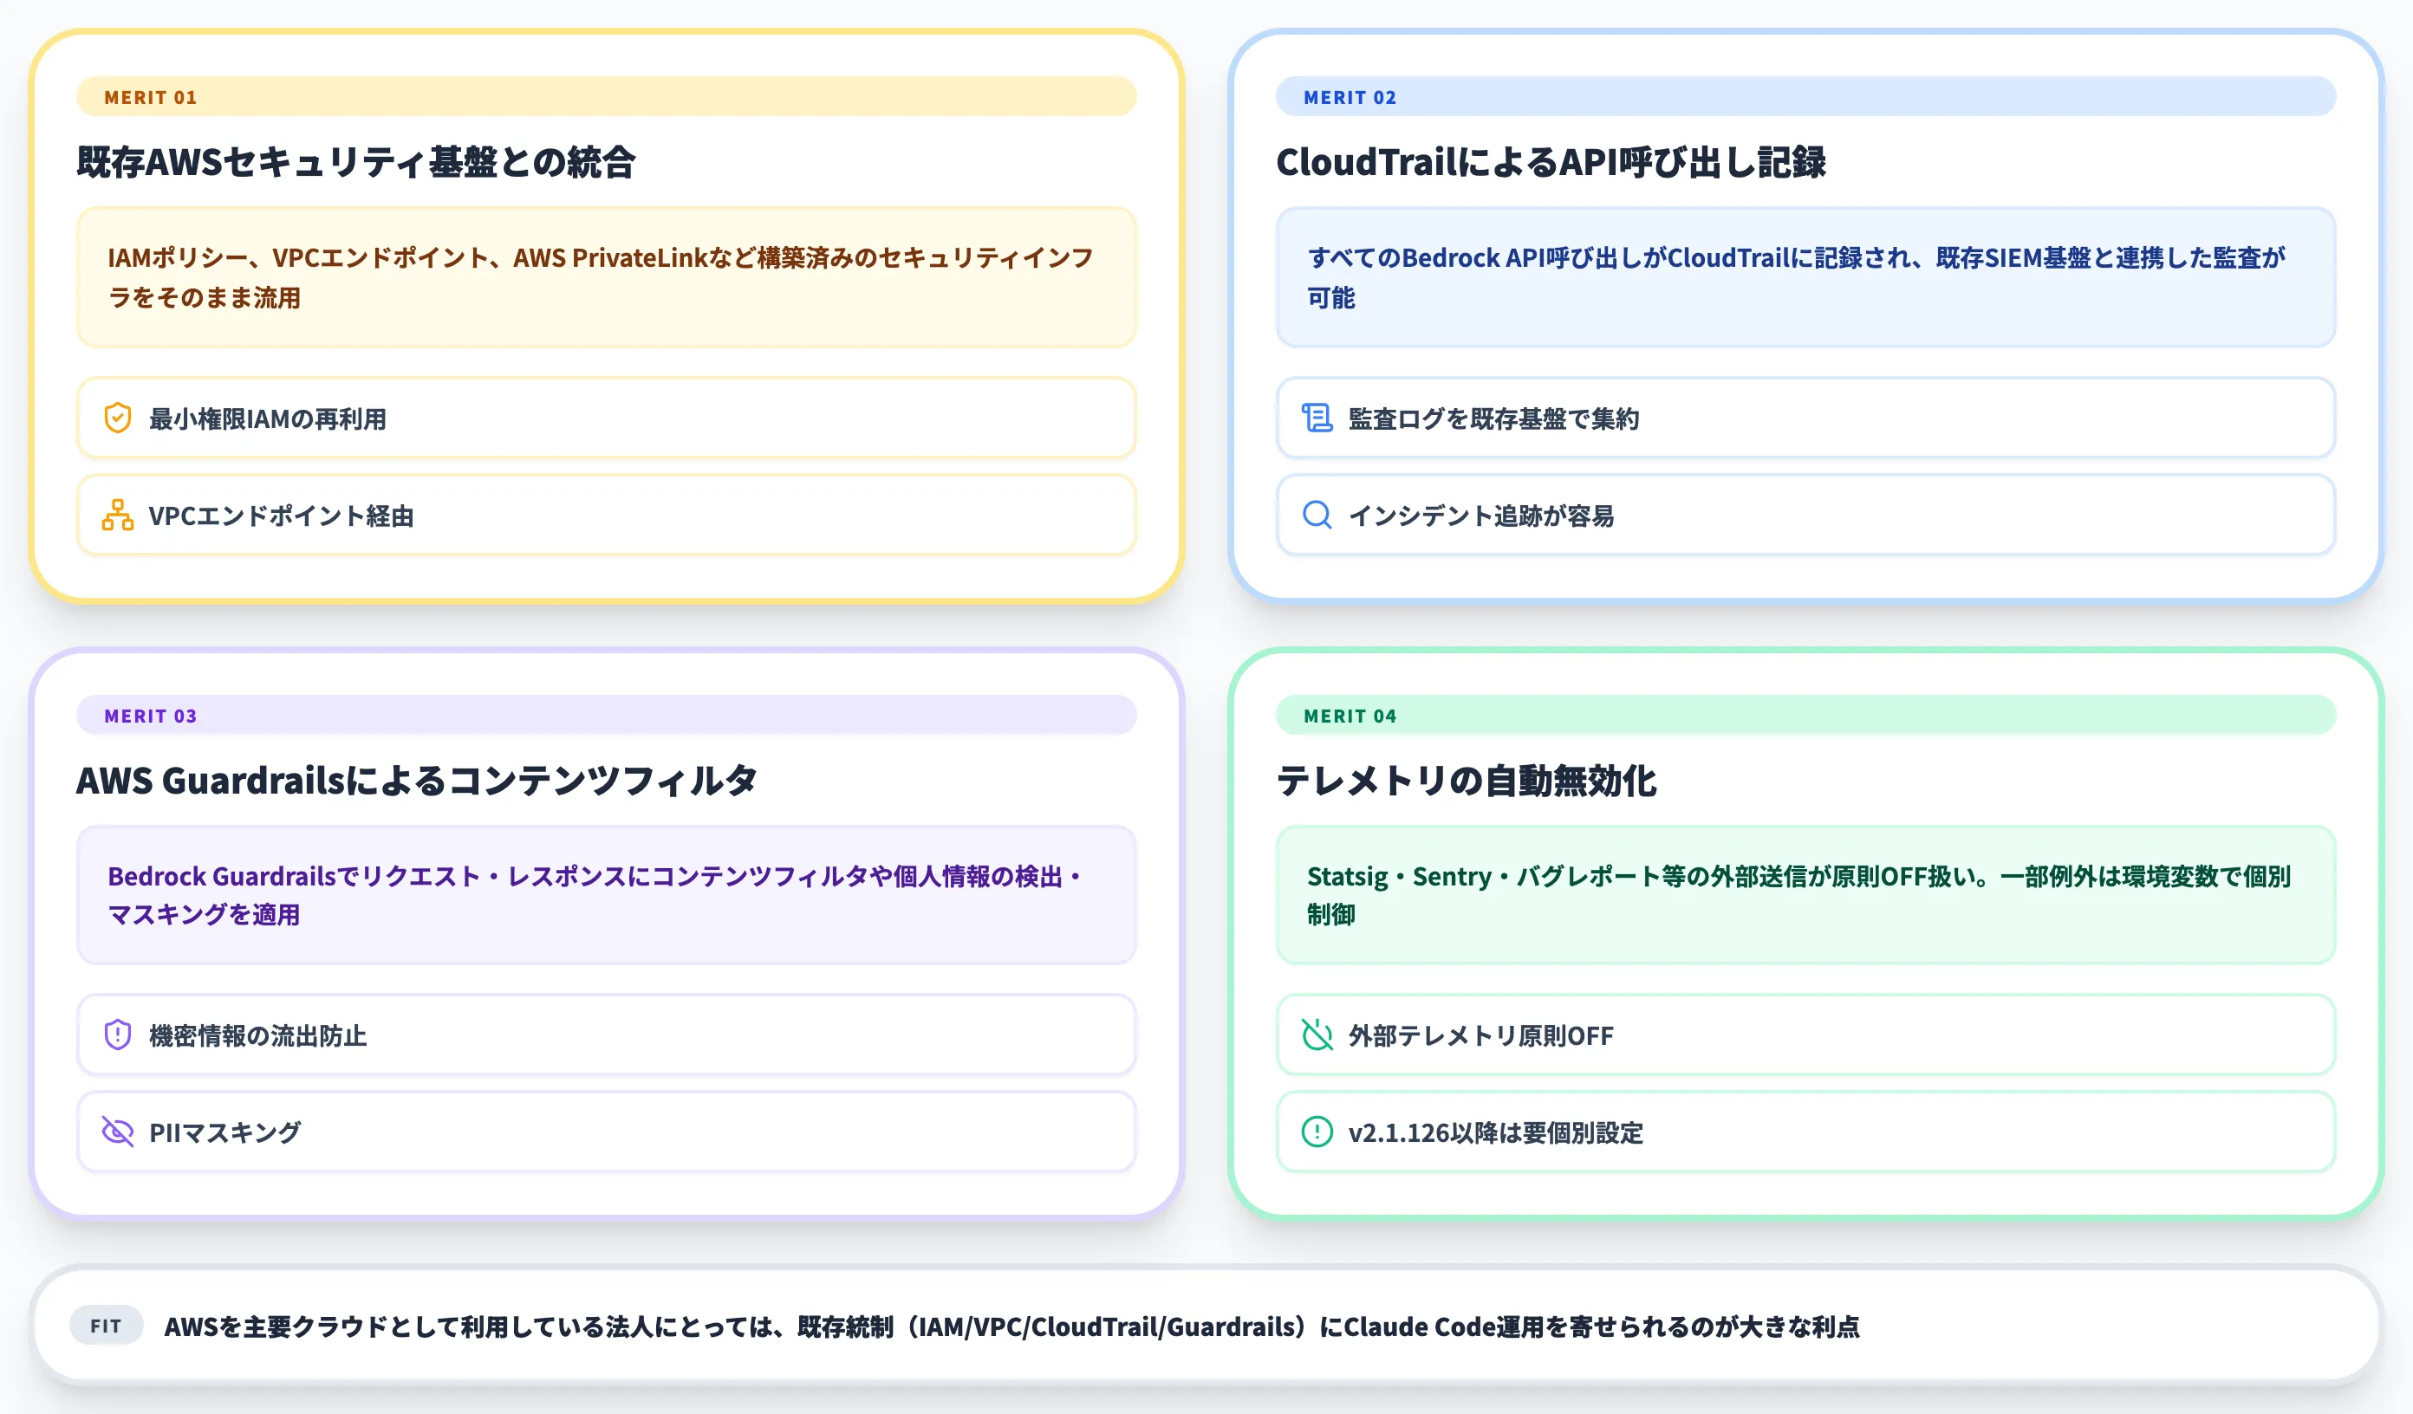Screen dimensions: 2413x1414
Task: Click the shield-alert icon beside 機密情報の流出防止
Action: point(118,1035)
